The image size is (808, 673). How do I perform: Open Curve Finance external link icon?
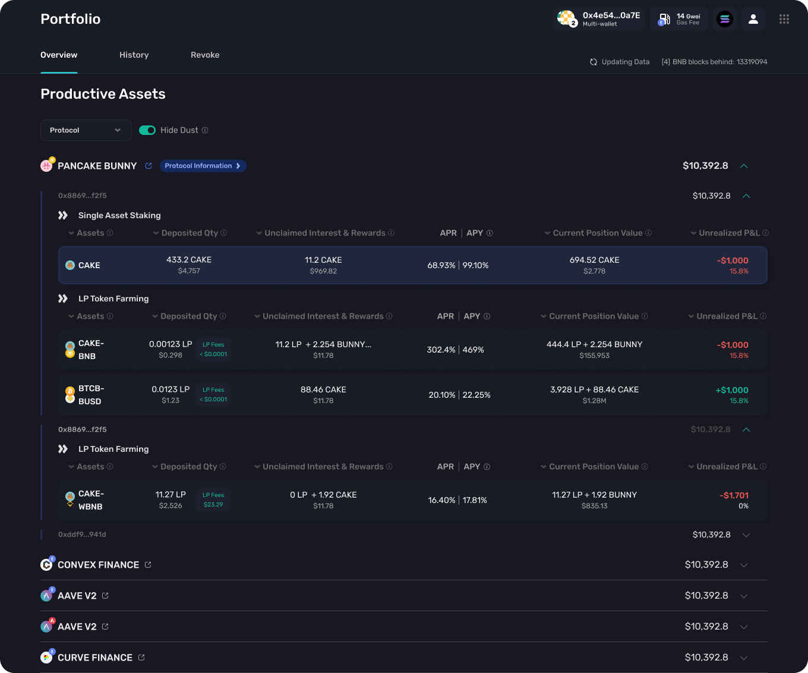pos(141,658)
